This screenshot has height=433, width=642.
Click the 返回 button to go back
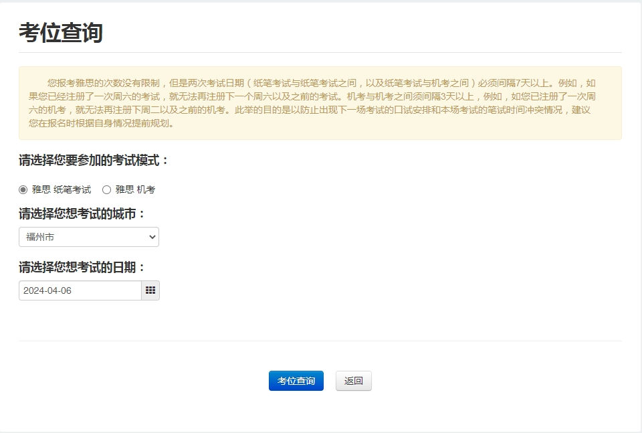353,380
